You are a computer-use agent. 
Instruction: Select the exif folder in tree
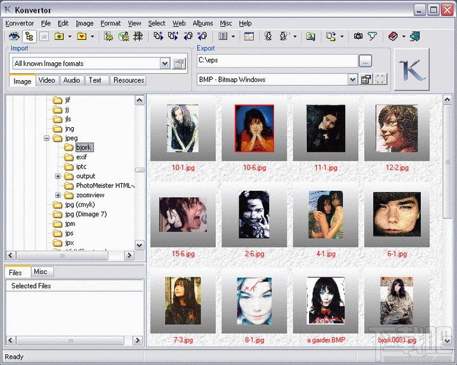click(81, 157)
